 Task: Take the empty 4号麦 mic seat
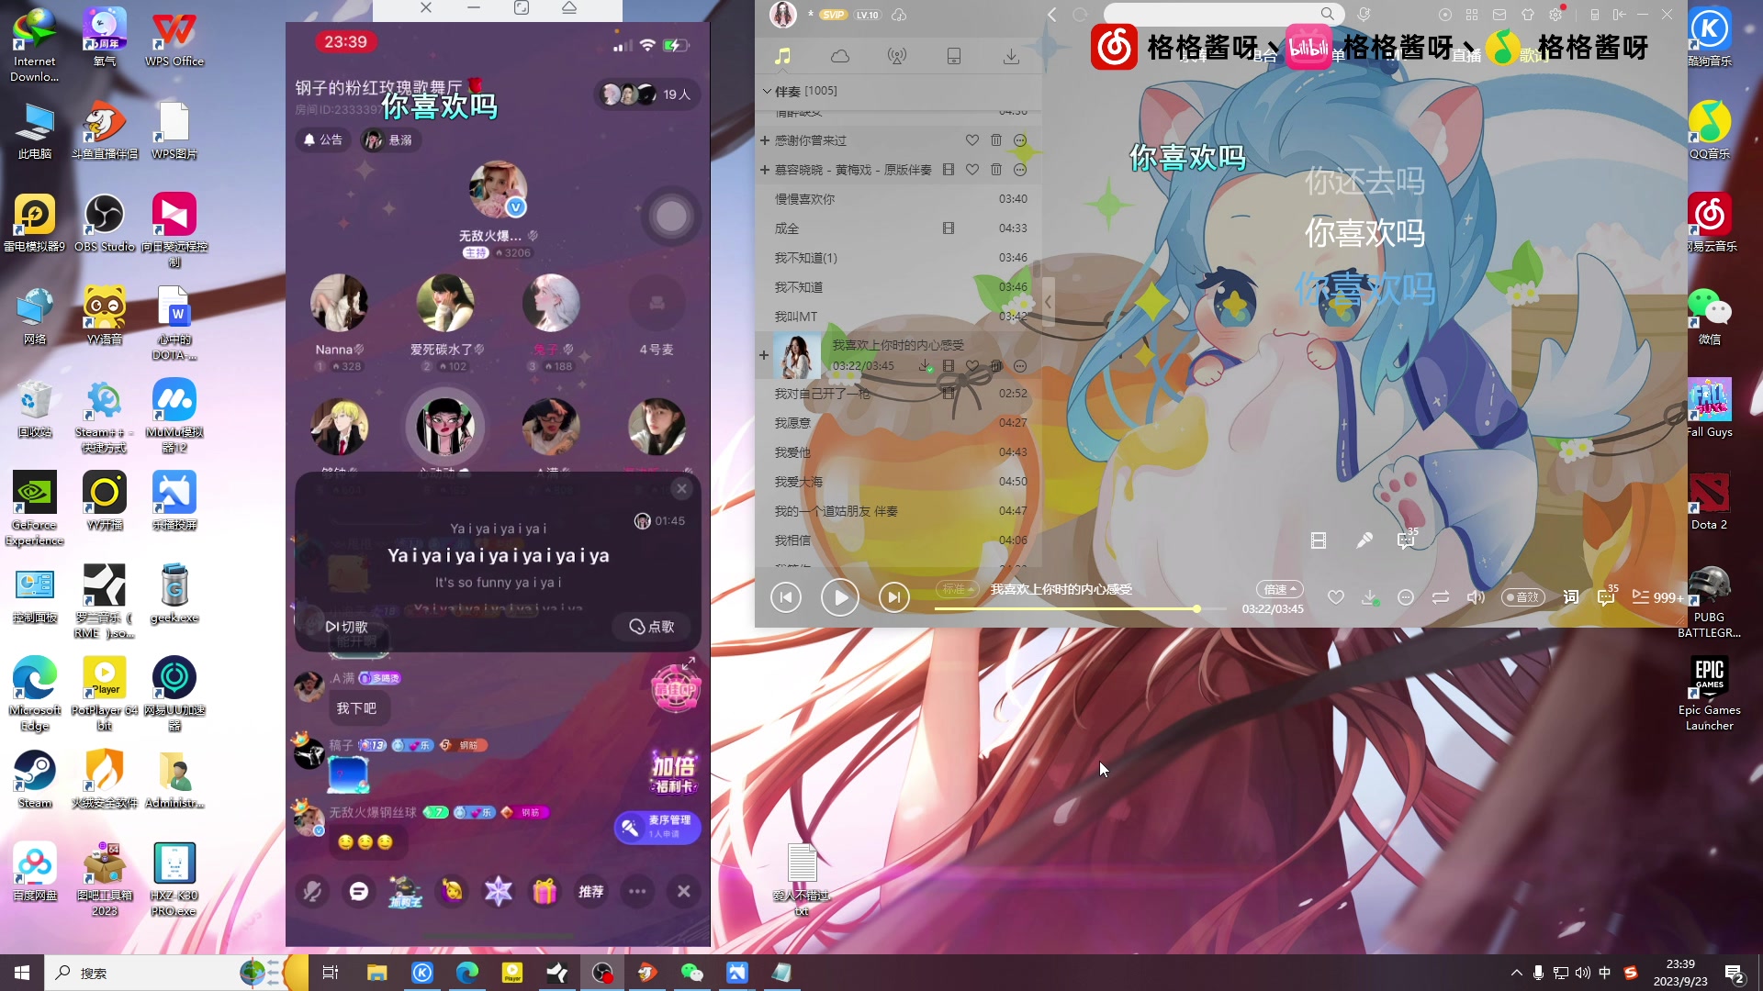tap(657, 304)
